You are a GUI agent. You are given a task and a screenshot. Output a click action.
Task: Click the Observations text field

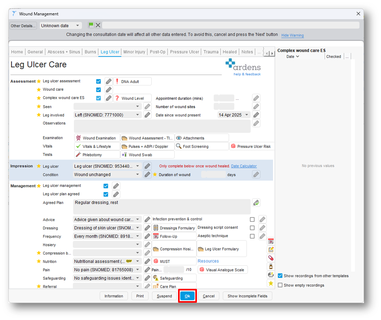162,126
